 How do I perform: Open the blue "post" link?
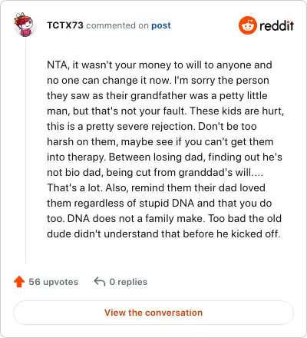(161, 25)
